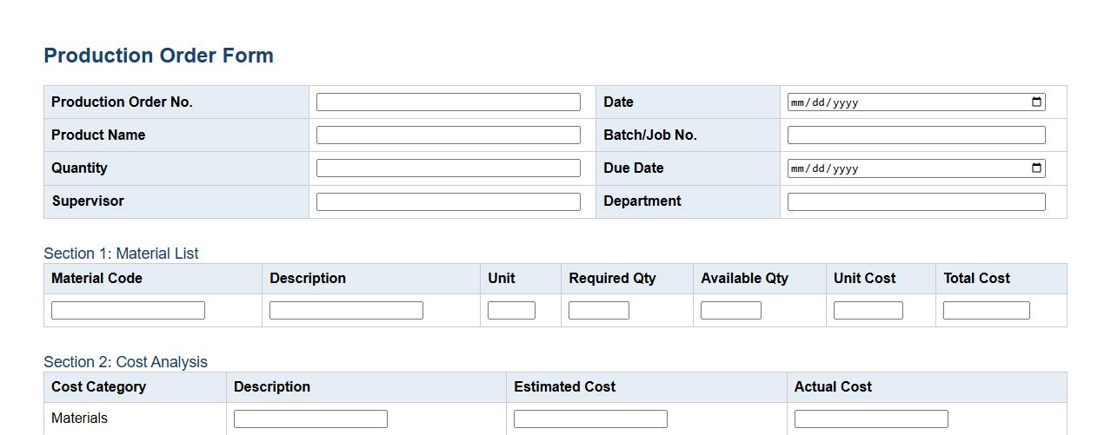Image resolution: width=1111 pixels, height=435 pixels.
Task: Focus the Unit Cost input field
Action: tap(868, 310)
